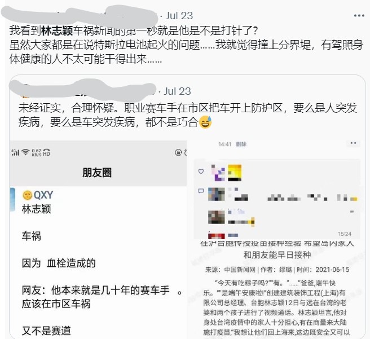This screenshot has height=339, width=370.
Task: Click the cellular signal bars icon
Action: click(x=15, y=152)
